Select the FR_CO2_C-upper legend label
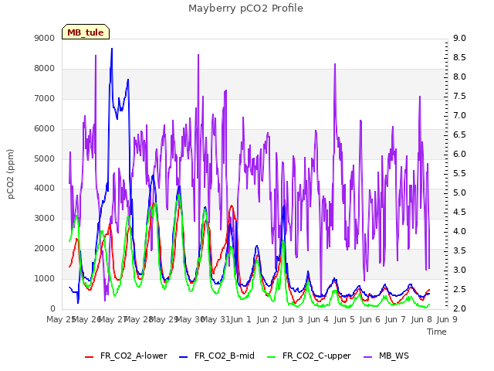 [x=316, y=356]
